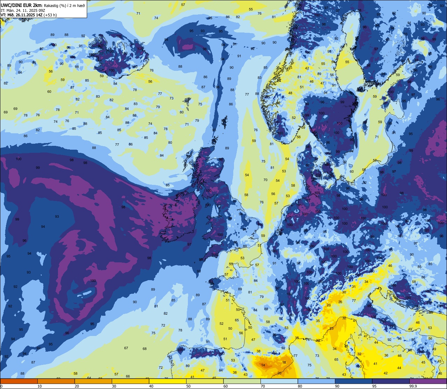
Task: Choose the 70–80 light blue legend swatch
Action: (279, 381)
